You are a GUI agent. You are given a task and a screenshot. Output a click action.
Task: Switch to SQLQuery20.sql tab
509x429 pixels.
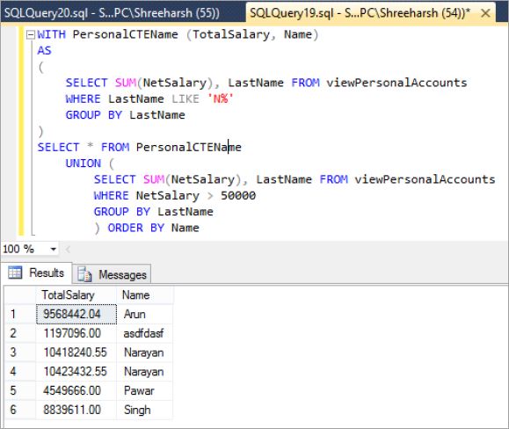pyautogui.click(x=112, y=13)
